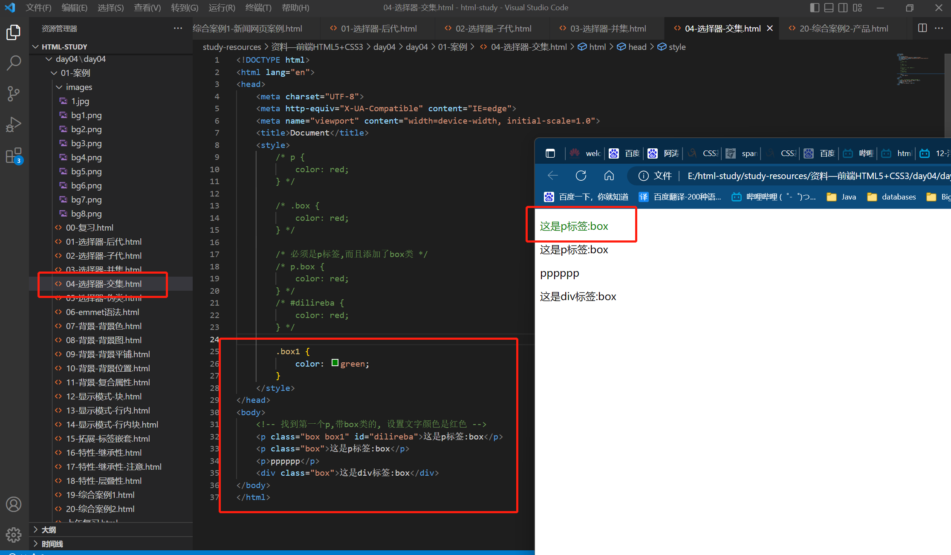Click the site info icon in address bar
951x555 pixels.
[644, 176]
